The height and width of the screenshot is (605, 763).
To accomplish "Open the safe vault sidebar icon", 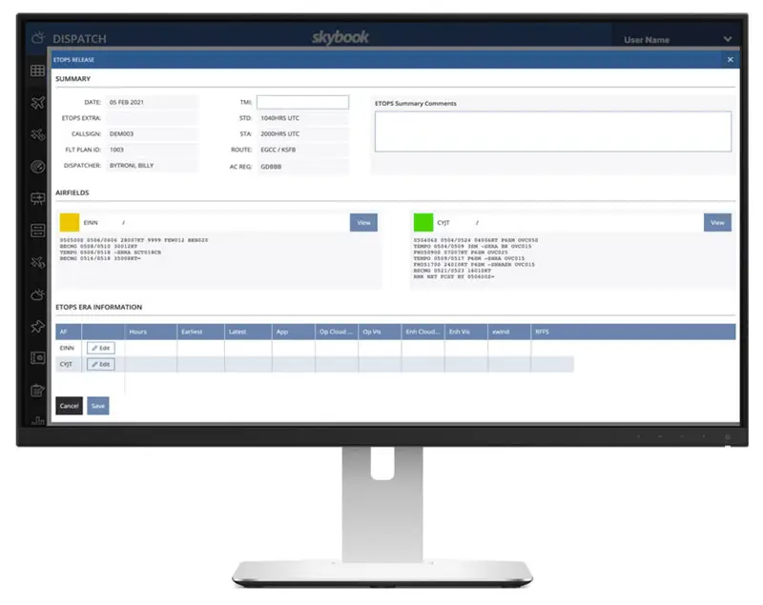I will click(x=38, y=358).
